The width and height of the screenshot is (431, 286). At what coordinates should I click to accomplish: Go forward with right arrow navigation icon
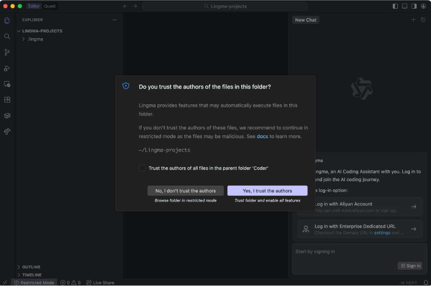coord(134,6)
